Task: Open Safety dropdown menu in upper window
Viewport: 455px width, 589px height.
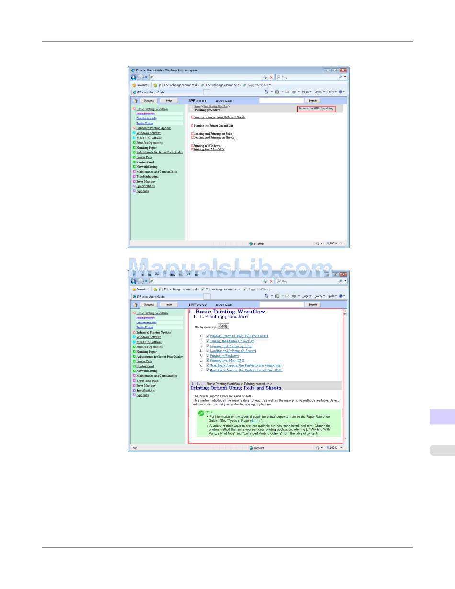Action: [319, 92]
